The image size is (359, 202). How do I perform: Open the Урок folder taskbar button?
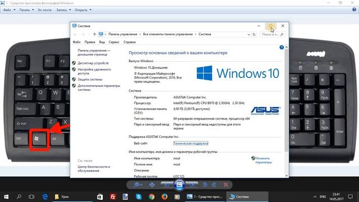pyautogui.click(x=72, y=197)
